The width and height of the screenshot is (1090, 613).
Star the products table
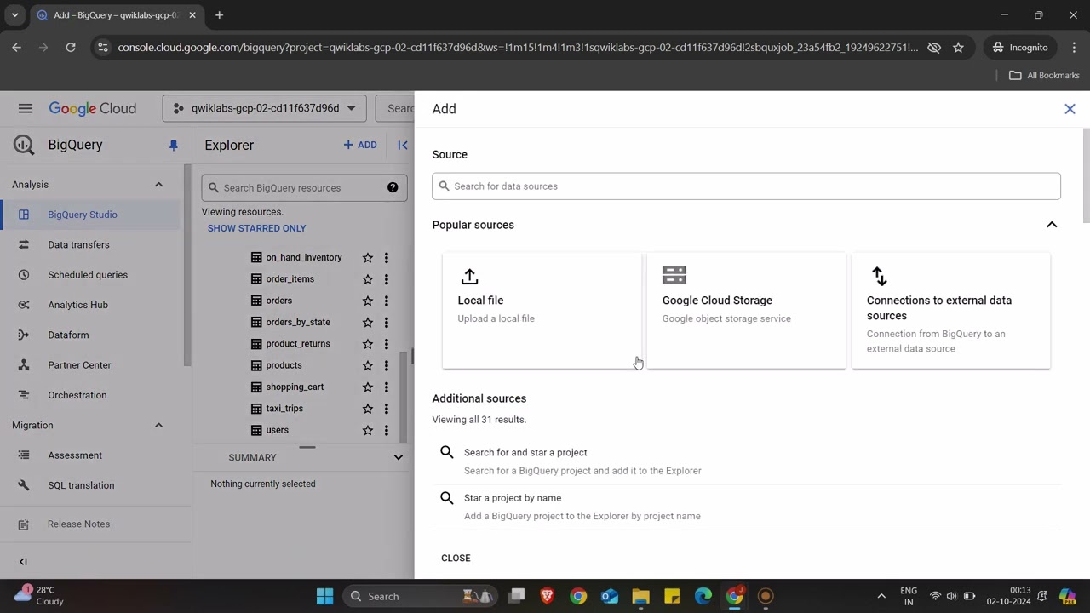(x=368, y=365)
